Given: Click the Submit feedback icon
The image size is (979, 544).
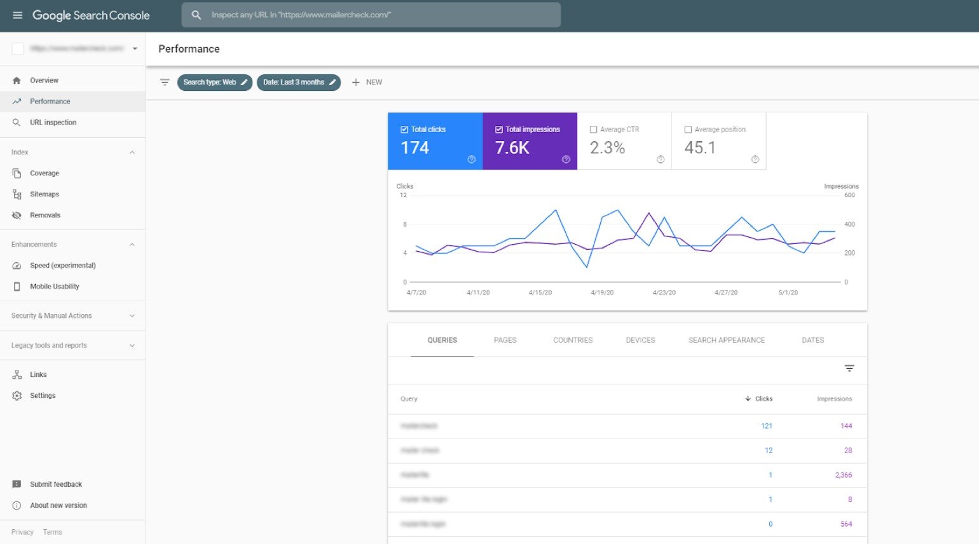Looking at the screenshot, I should [17, 484].
